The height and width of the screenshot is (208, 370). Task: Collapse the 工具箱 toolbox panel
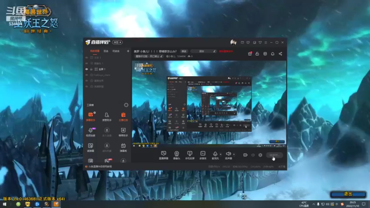point(126,105)
